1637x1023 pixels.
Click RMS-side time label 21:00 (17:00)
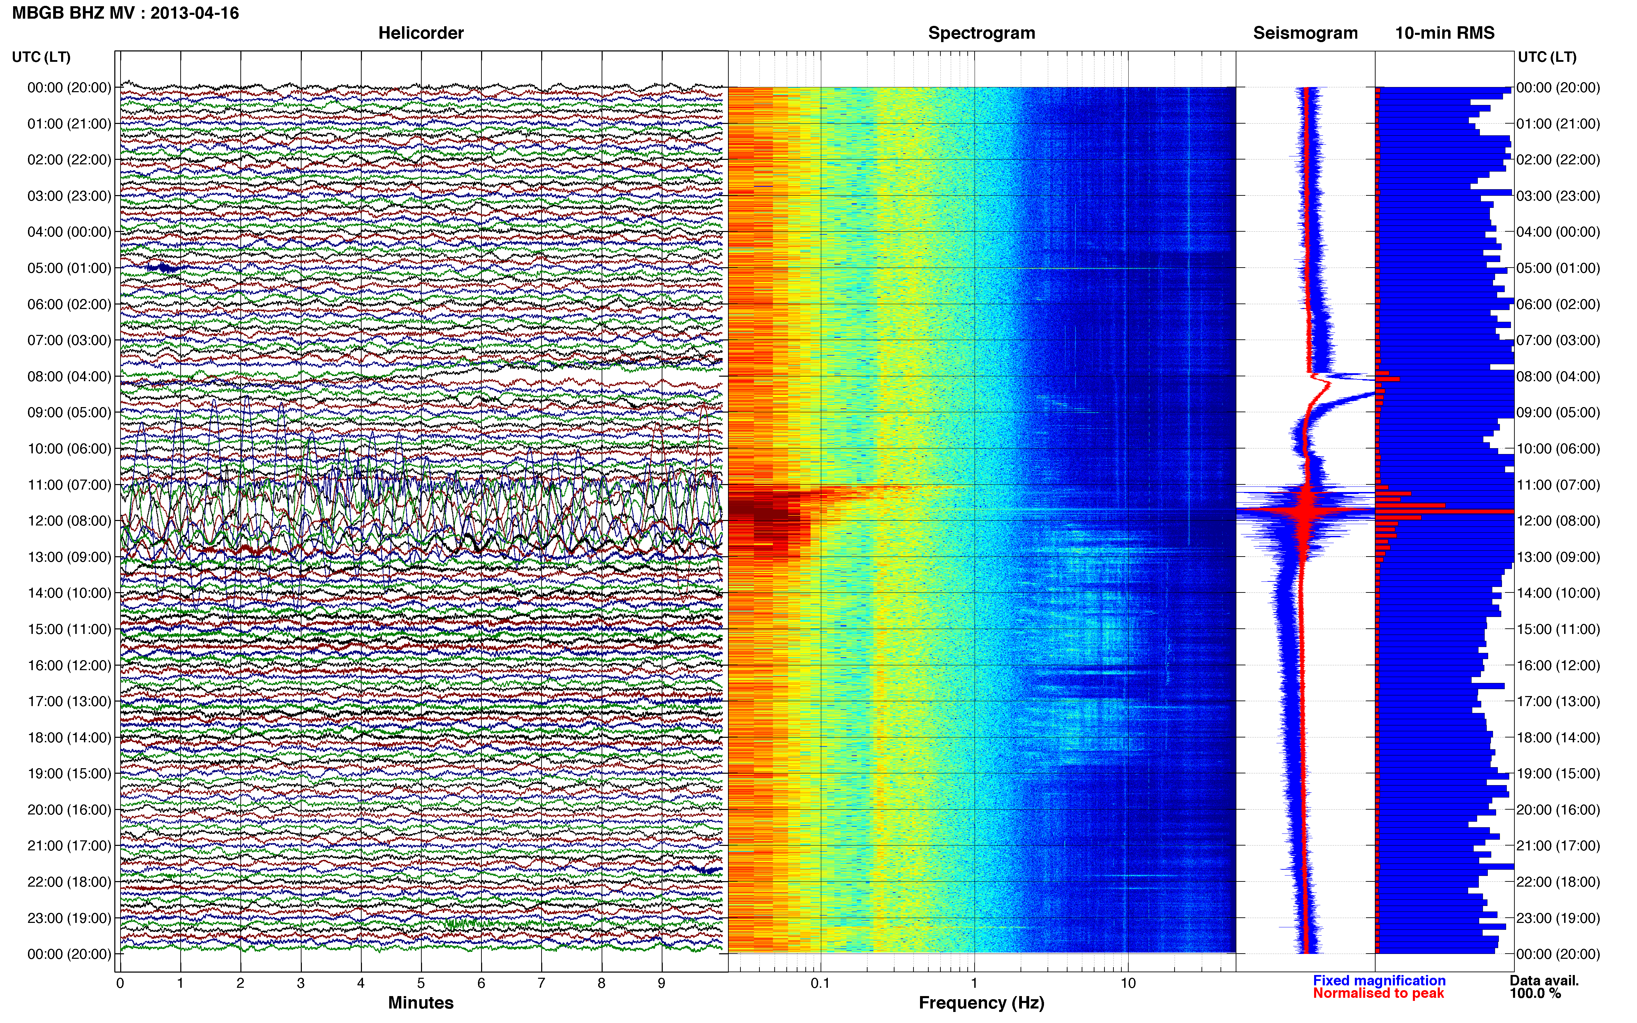pyautogui.click(x=1559, y=846)
